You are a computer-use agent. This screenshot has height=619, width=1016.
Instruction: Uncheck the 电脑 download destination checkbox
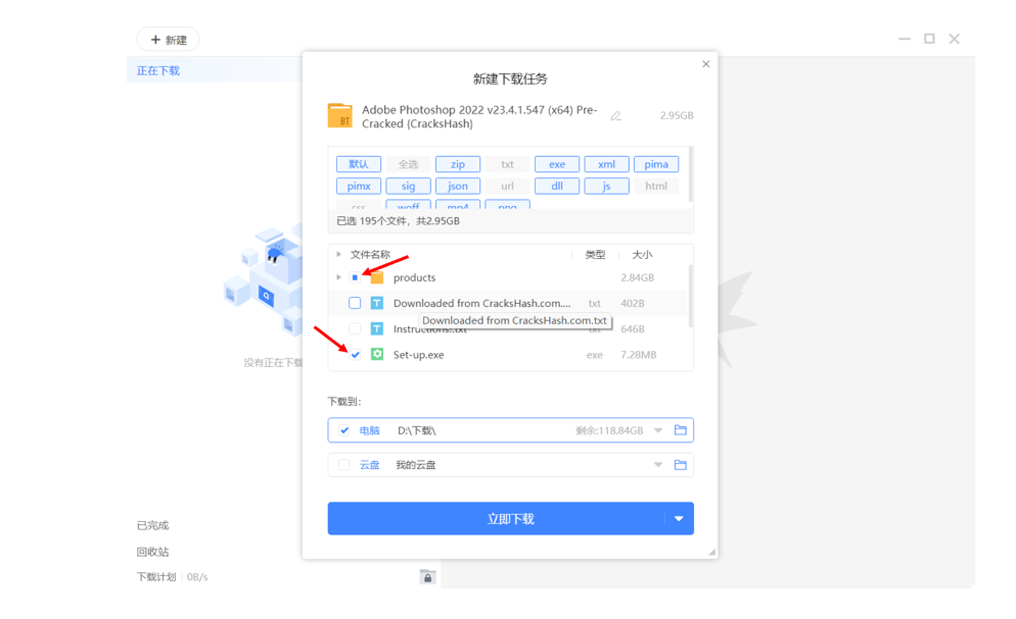pos(344,430)
